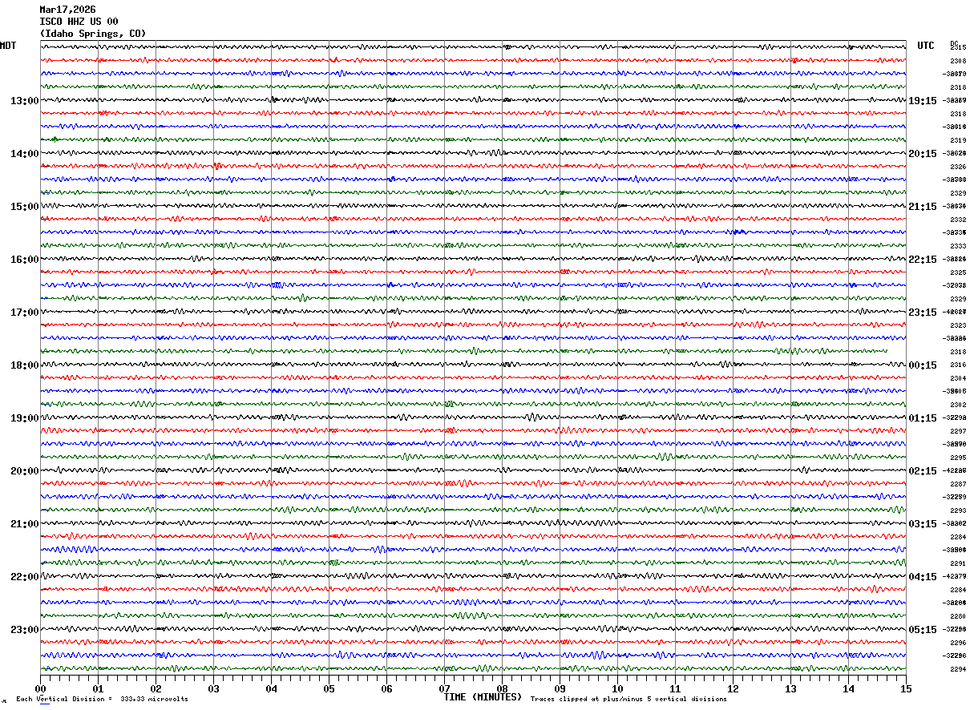
Task: Select the 17:00 MDT hour label
Action: click(24, 313)
